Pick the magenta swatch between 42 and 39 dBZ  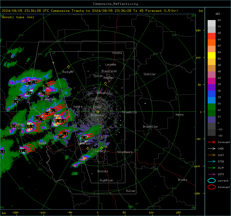tap(211, 81)
